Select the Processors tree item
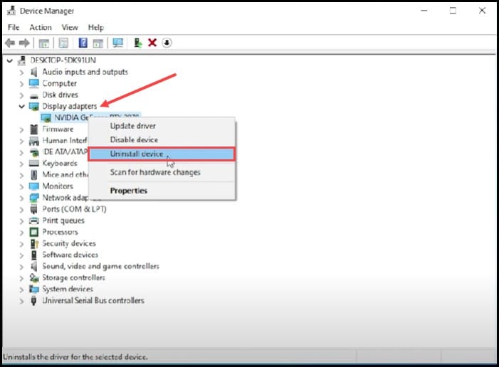This screenshot has height=367, width=499. pyautogui.click(x=60, y=232)
